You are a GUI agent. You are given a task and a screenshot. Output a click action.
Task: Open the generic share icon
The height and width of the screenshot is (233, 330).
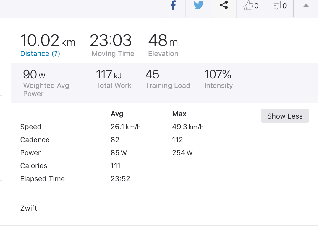point(224,6)
